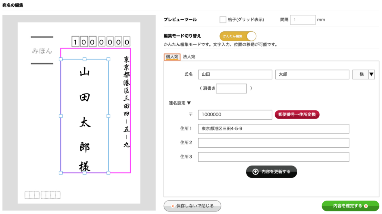Click the bottom-right handle of the name box

pyautogui.click(x=109, y=173)
